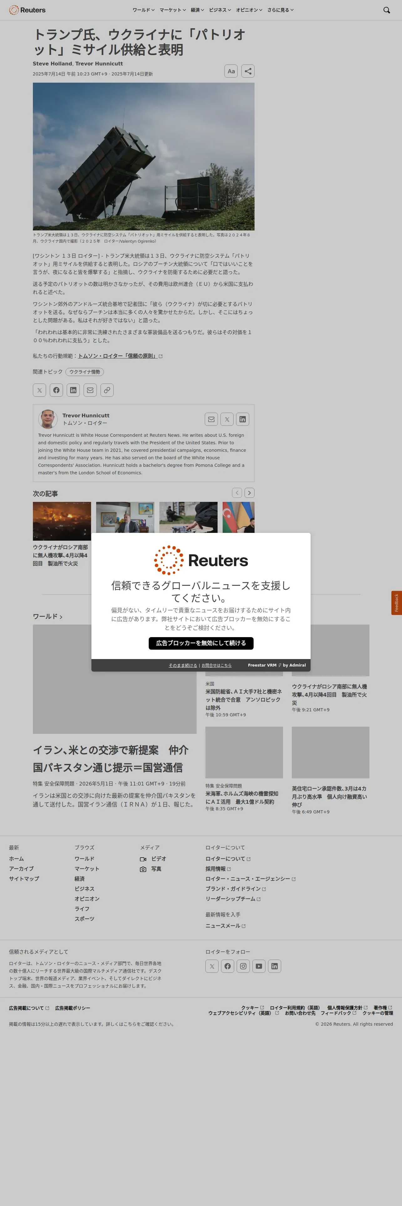
Task: Click author name Steve Holland in the byline
Action: [x=52, y=64]
